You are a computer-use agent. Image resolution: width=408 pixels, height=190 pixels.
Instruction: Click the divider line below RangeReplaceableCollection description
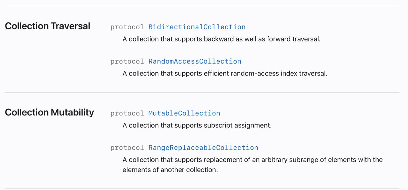coord(202,189)
